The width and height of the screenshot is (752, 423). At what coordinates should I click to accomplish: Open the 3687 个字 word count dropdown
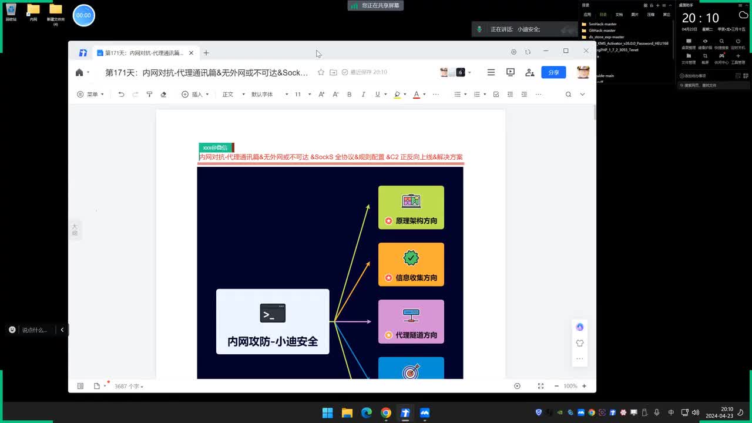tap(129, 387)
